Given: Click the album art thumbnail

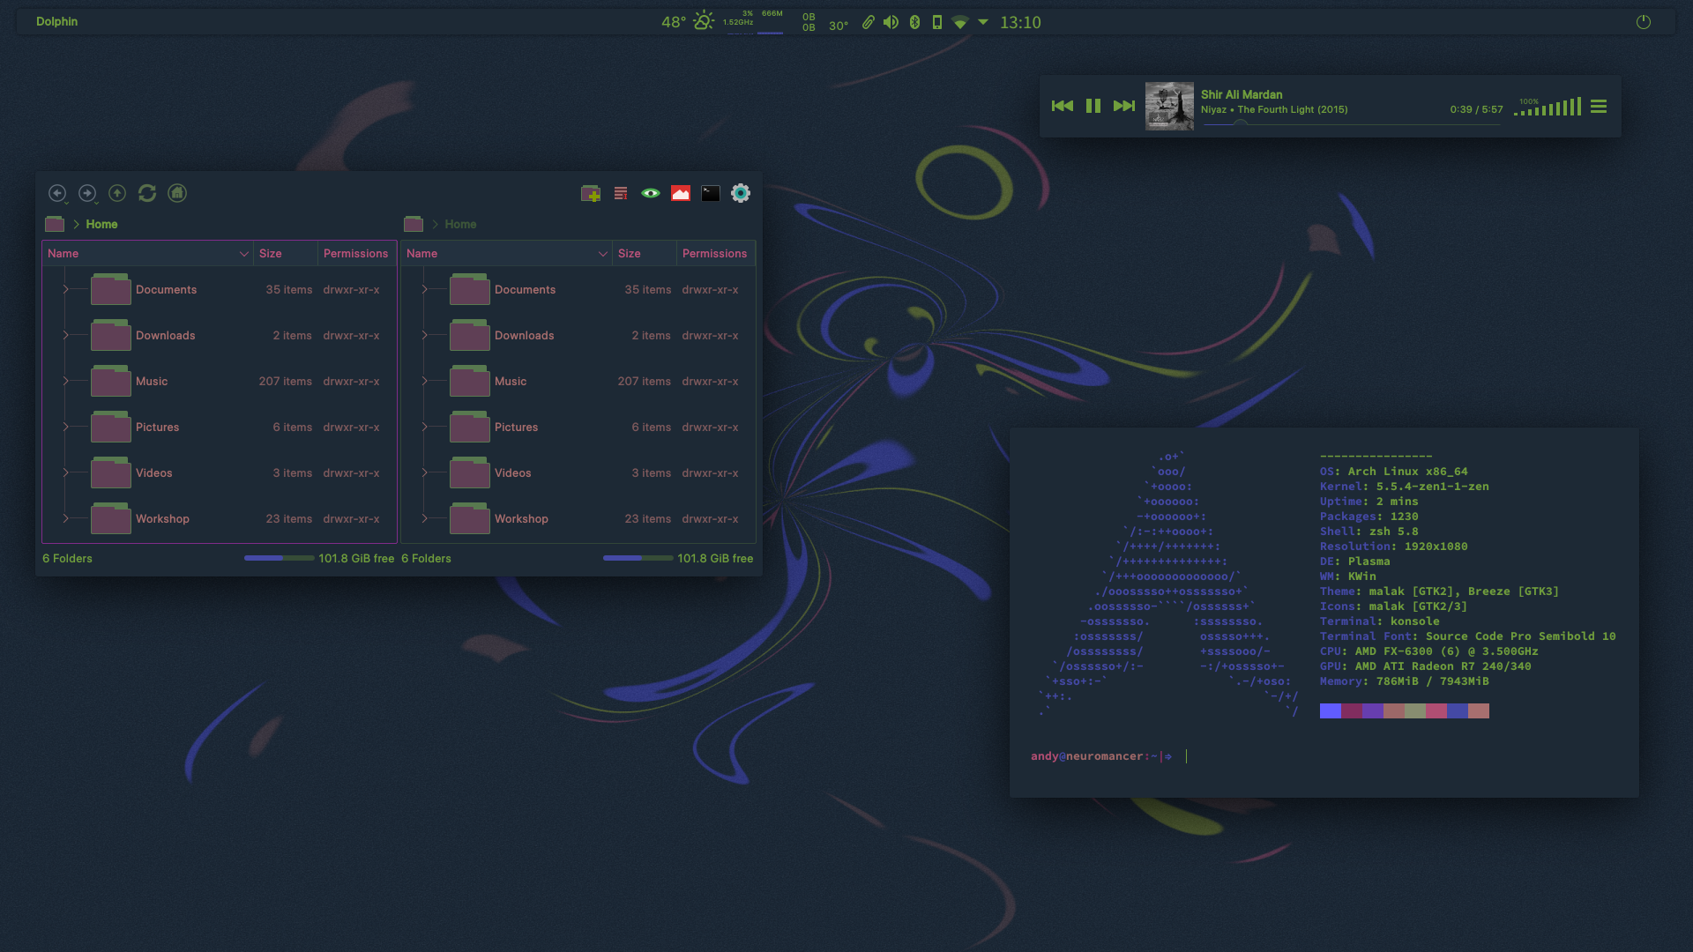Looking at the screenshot, I should (1169, 106).
